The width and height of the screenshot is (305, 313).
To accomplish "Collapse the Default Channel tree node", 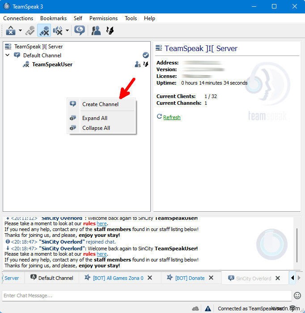I will coord(8,55).
